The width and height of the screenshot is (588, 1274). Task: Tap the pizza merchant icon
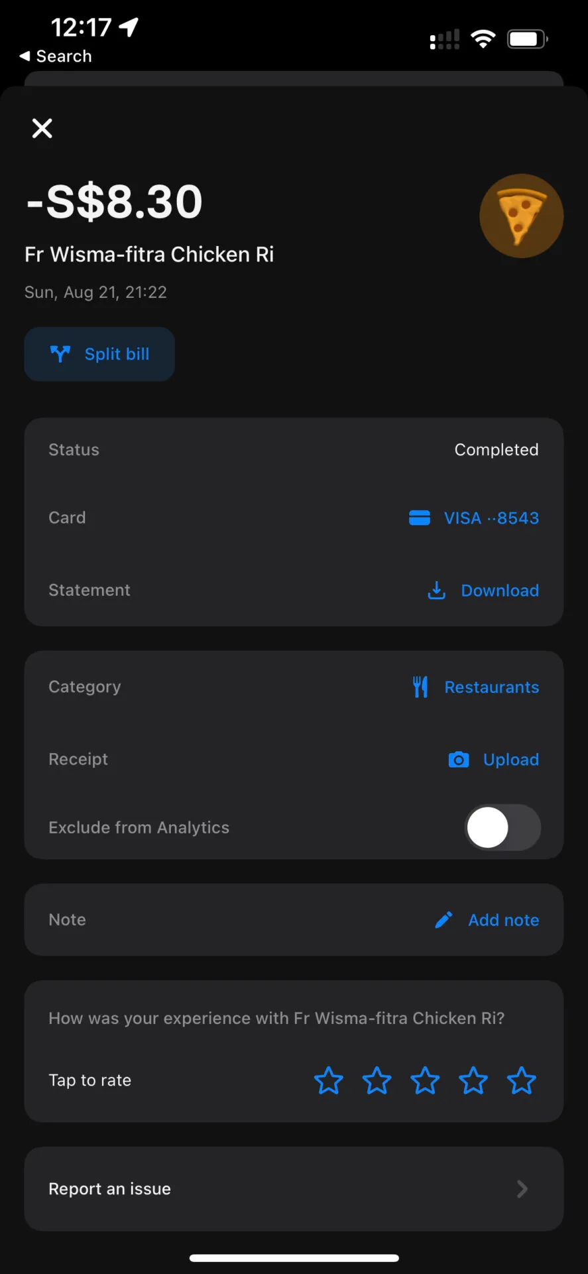[521, 216]
